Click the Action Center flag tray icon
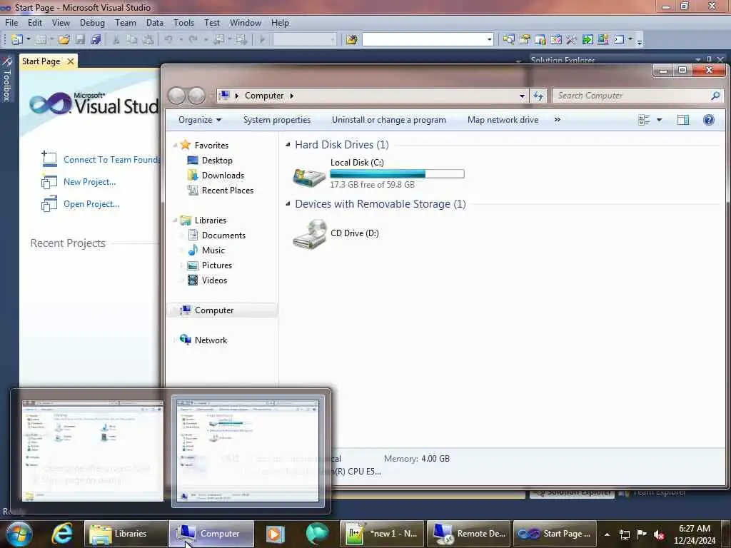The image size is (731, 548). [642, 534]
